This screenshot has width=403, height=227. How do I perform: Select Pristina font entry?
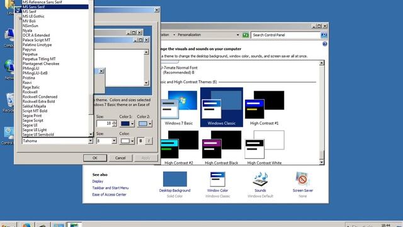coord(28,78)
